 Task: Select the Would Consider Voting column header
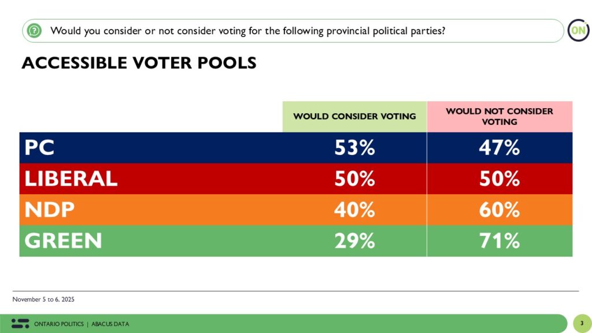click(354, 116)
